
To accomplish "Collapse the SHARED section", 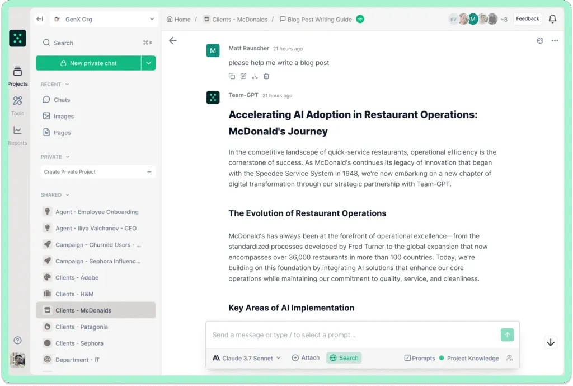I will click(55, 194).
